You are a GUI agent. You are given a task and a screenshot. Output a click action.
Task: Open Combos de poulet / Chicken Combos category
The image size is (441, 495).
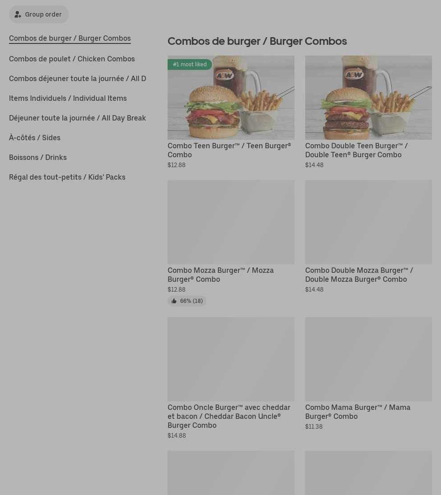[x=72, y=59]
